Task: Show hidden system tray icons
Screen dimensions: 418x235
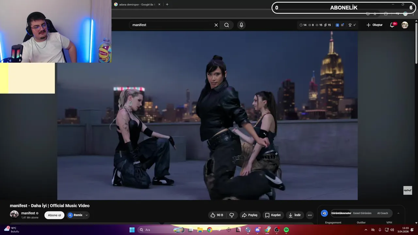Action: [x=366, y=230]
